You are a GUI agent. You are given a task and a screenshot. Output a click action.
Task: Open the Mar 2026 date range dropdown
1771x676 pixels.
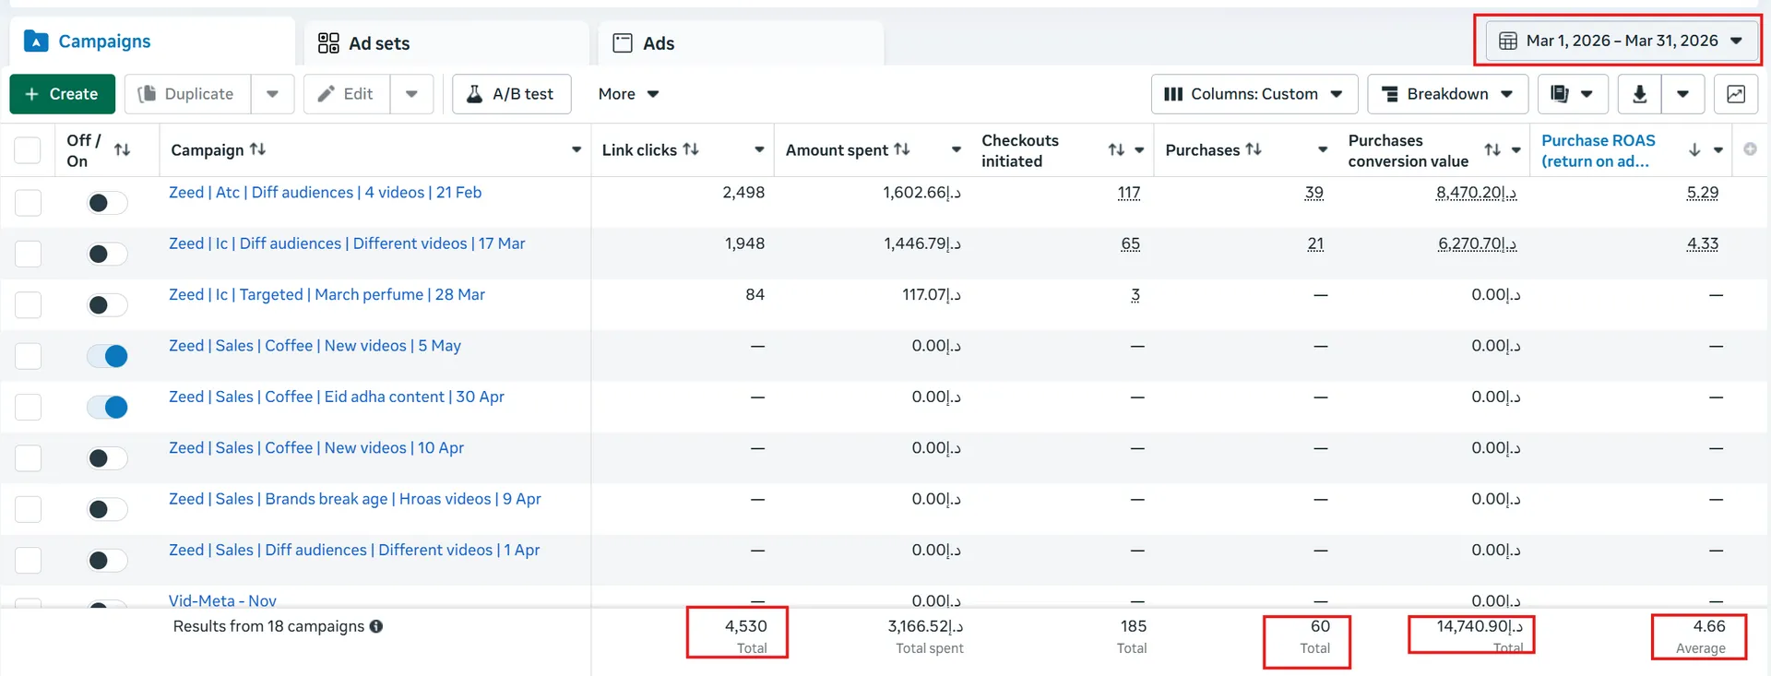[1620, 41]
